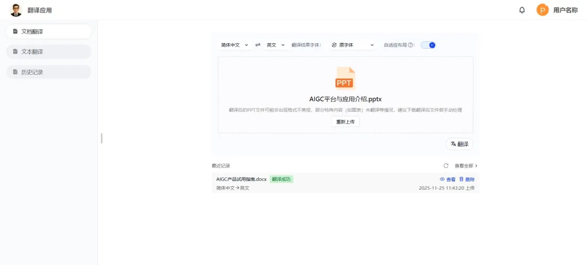Select 文本翻译 in the sidebar
This screenshot has height=265, width=587.
pos(49,52)
